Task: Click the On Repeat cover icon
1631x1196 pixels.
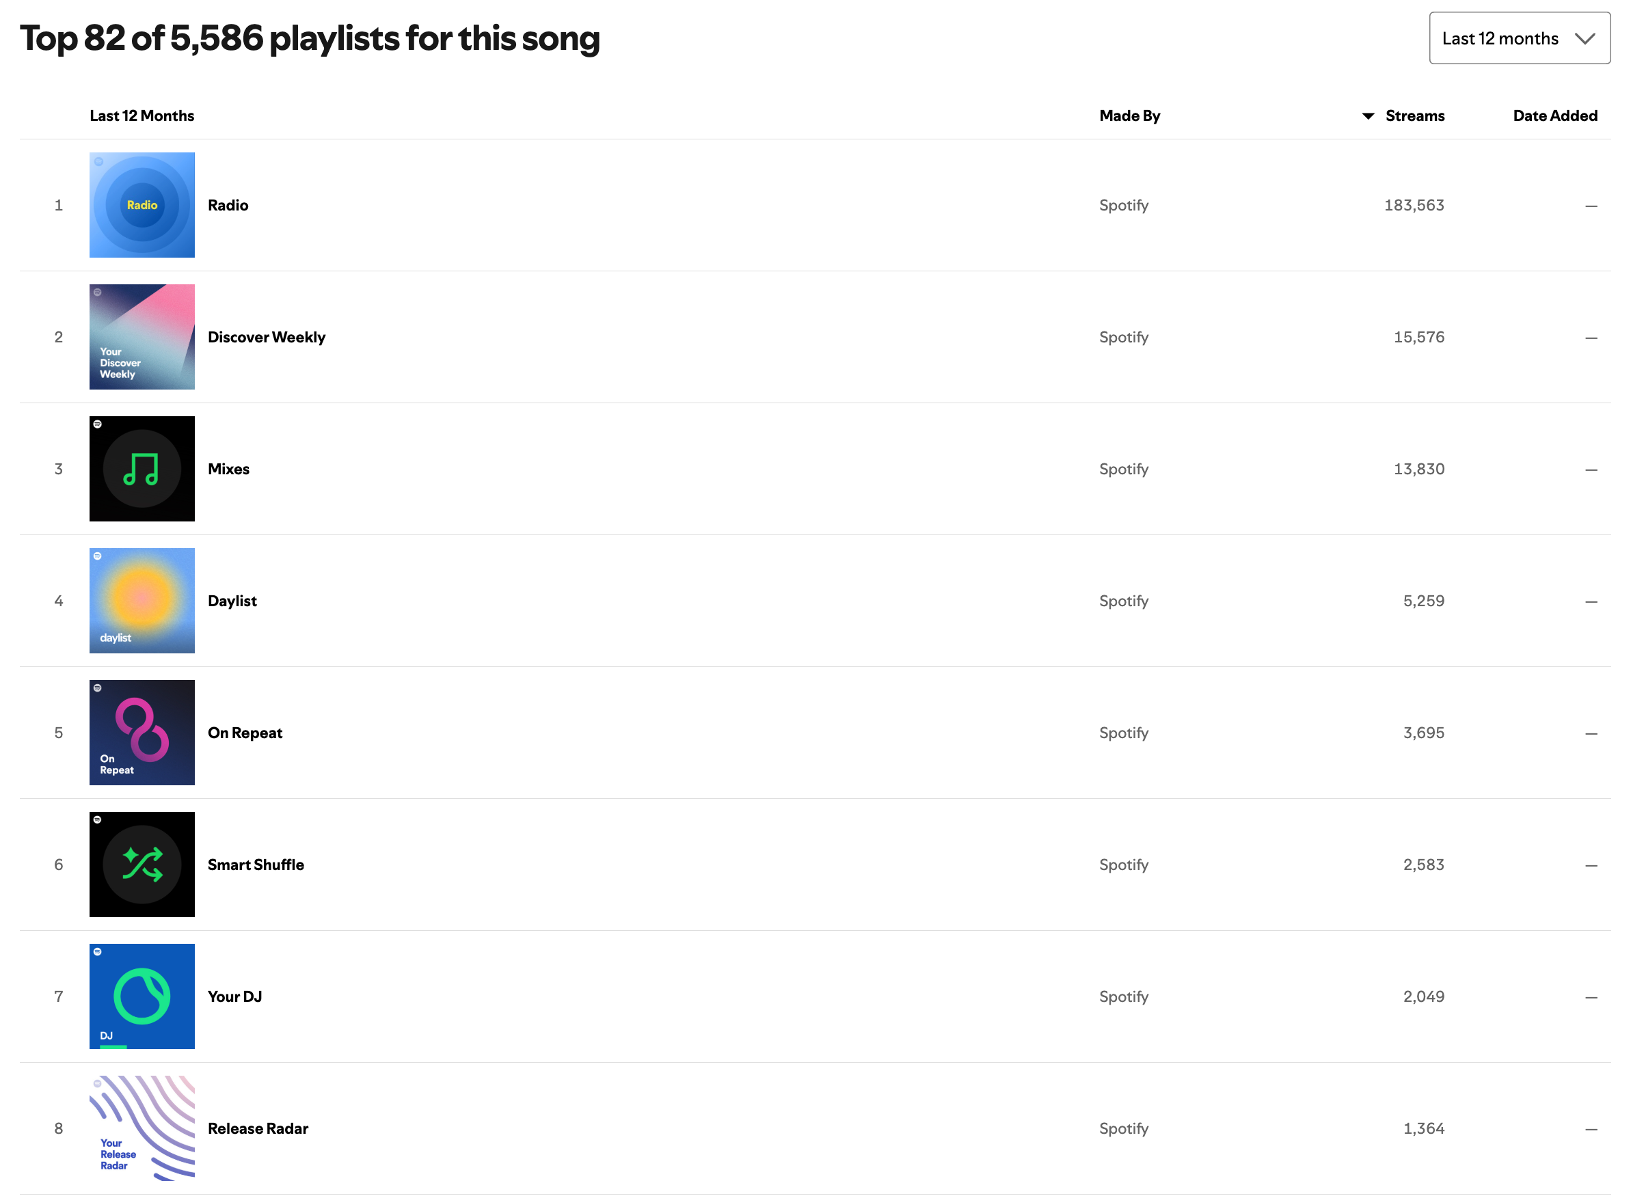Action: (142, 732)
